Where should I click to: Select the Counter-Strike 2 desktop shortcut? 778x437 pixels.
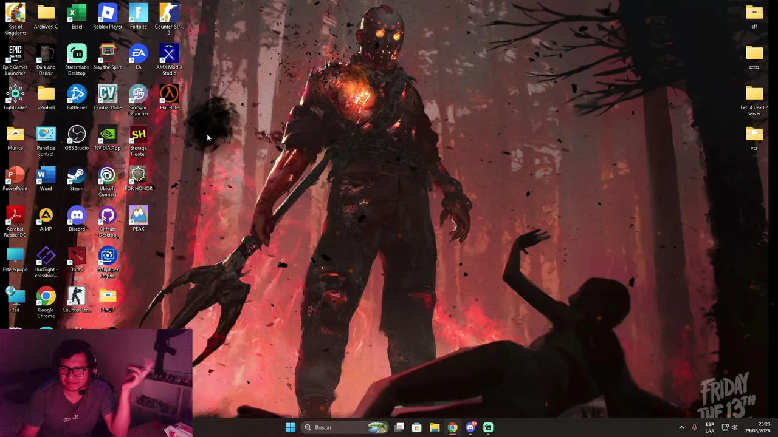(169, 19)
